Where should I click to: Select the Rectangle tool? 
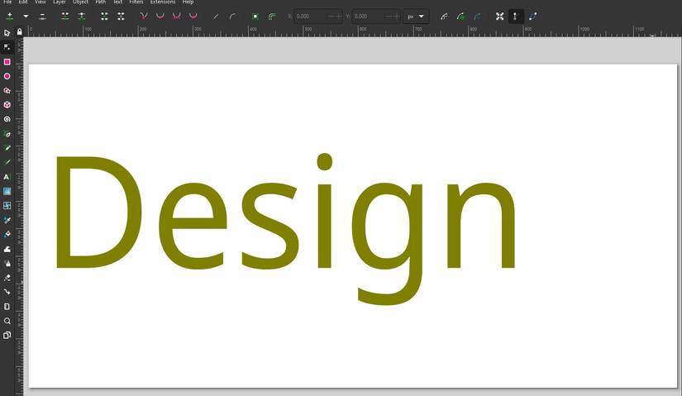pyautogui.click(x=7, y=62)
